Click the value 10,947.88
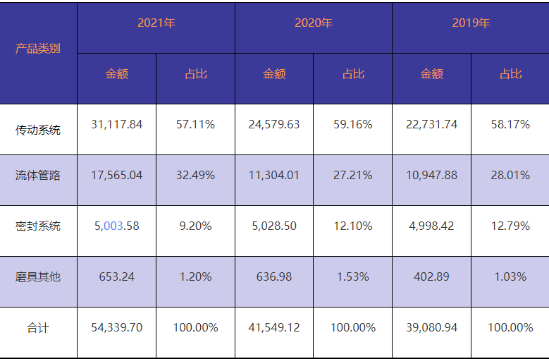The image size is (549, 359). [432, 175]
